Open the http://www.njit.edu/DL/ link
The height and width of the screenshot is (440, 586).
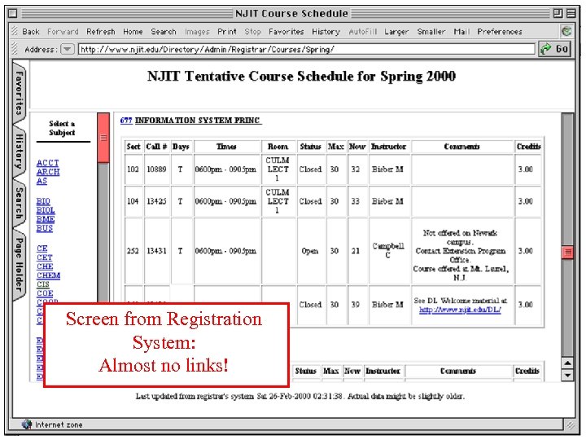(x=460, y=310)
